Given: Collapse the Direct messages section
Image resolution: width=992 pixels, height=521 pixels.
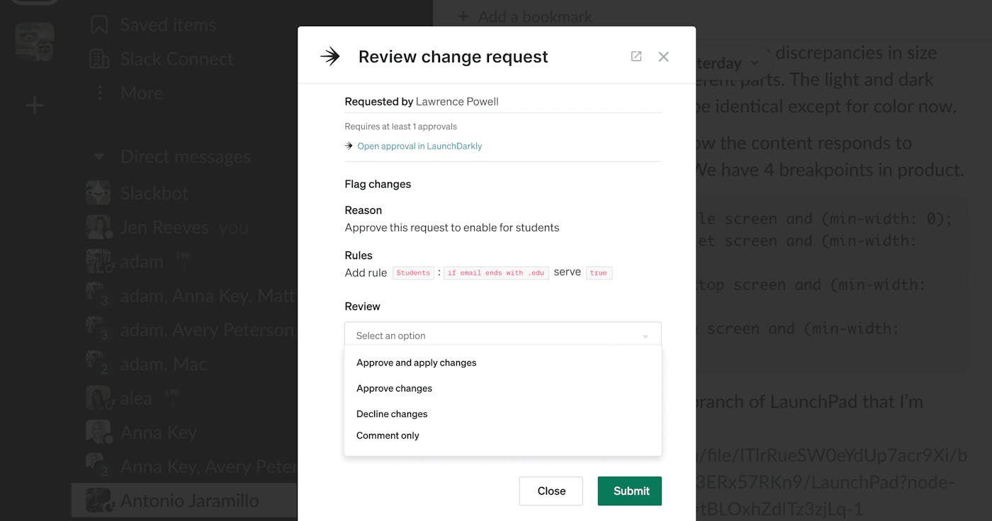Looking at the screenshot, I should pos(99,156).
